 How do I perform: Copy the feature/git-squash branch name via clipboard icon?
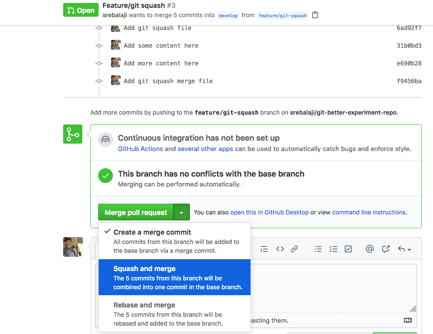(314, 15)
